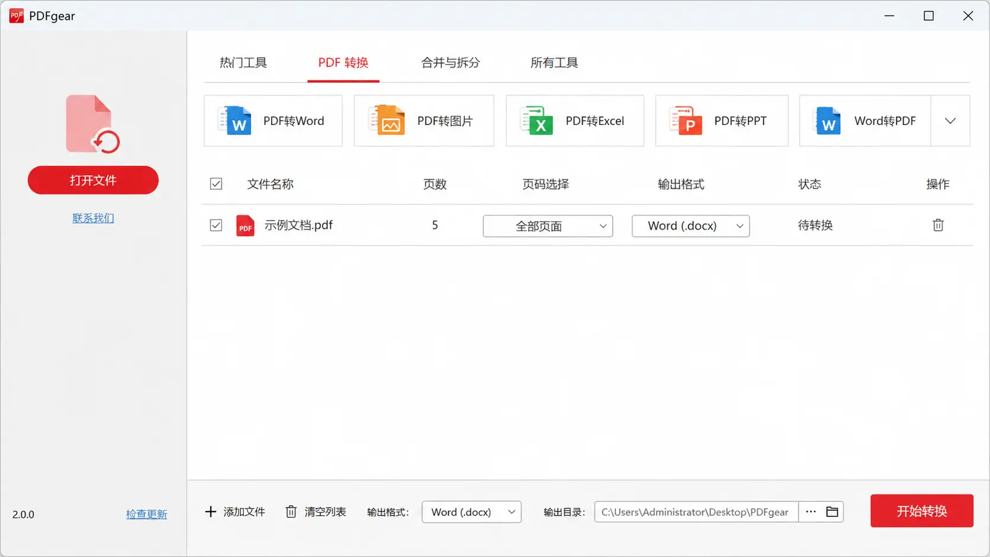Click the version number 2.0.0

(23, 514)
